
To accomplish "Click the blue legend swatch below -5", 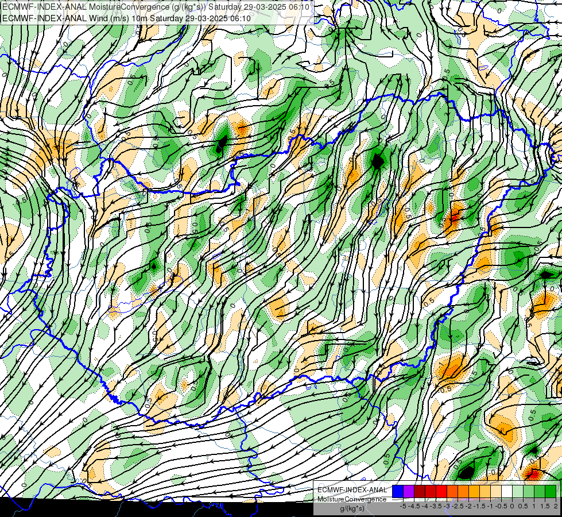I will [x=398, y=491].
